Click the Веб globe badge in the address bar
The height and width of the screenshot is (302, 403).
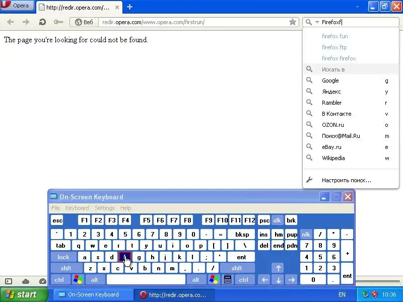pos(84,22)
